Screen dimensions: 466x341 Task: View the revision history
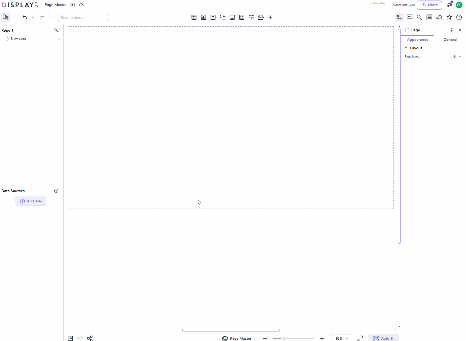pos(439,17)
